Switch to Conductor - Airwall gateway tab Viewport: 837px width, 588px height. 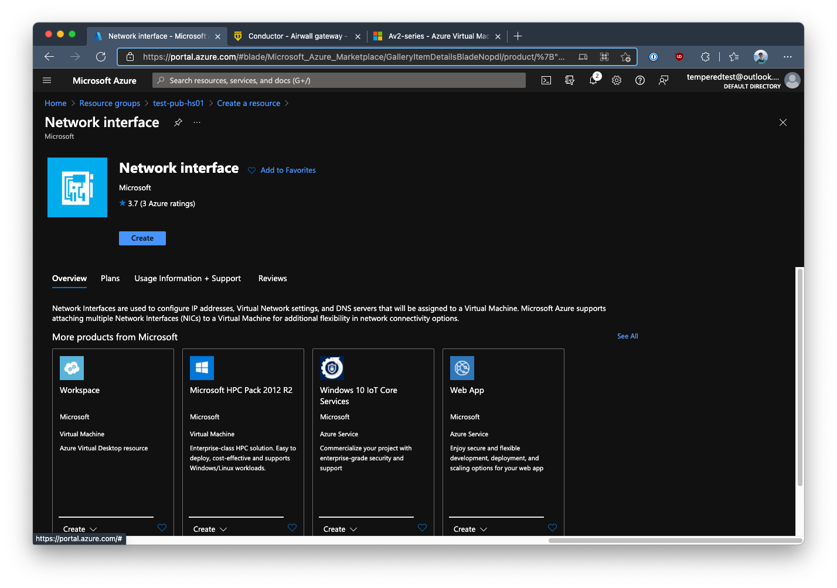tap(298, 36)
